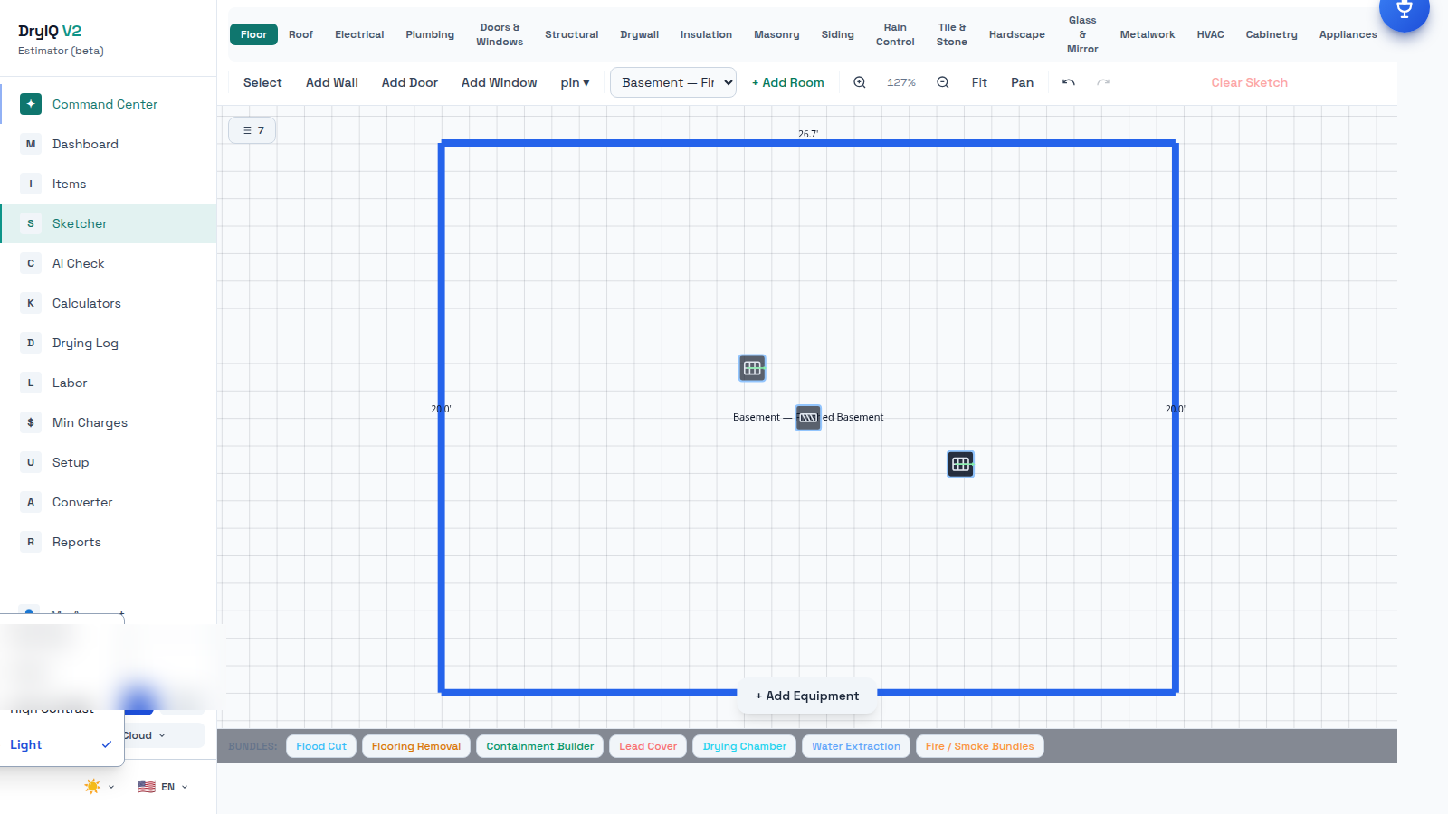This screenshot has width=1448, height=814.
Task: Click the zoom in magnifier icon
Action: click(860, 82)
